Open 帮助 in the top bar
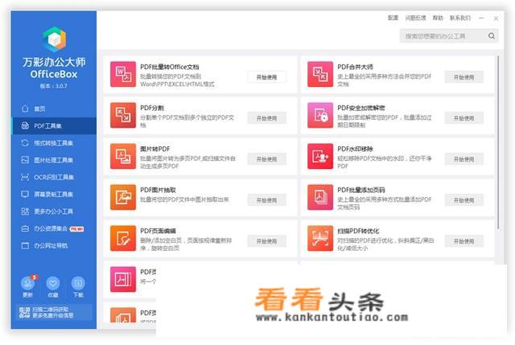The height and width of the screenshot is (345, 515). click(438, 18)
